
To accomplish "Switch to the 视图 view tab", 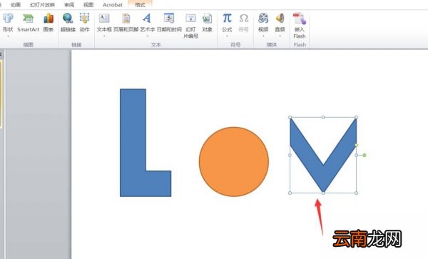I will (88, 5).
